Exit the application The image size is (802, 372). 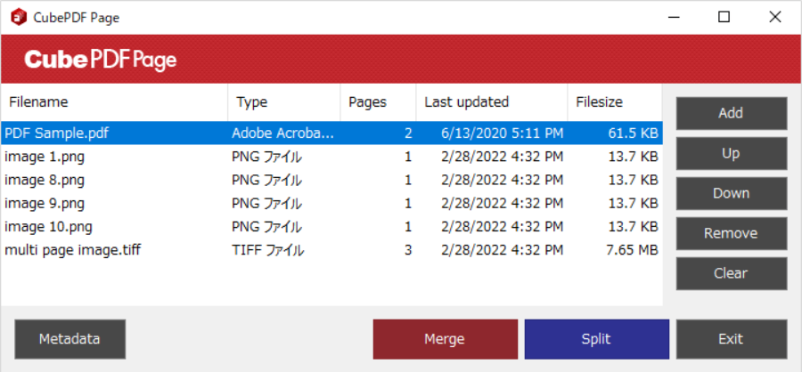(731, 339)
